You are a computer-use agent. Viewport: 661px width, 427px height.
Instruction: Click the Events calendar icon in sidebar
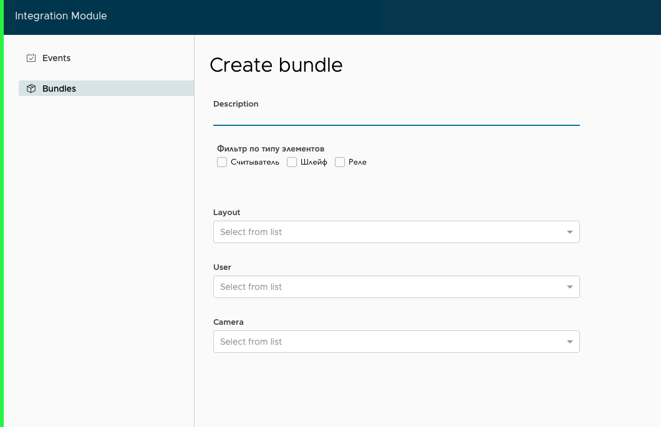pyautogui.click(x=31, y=58)
